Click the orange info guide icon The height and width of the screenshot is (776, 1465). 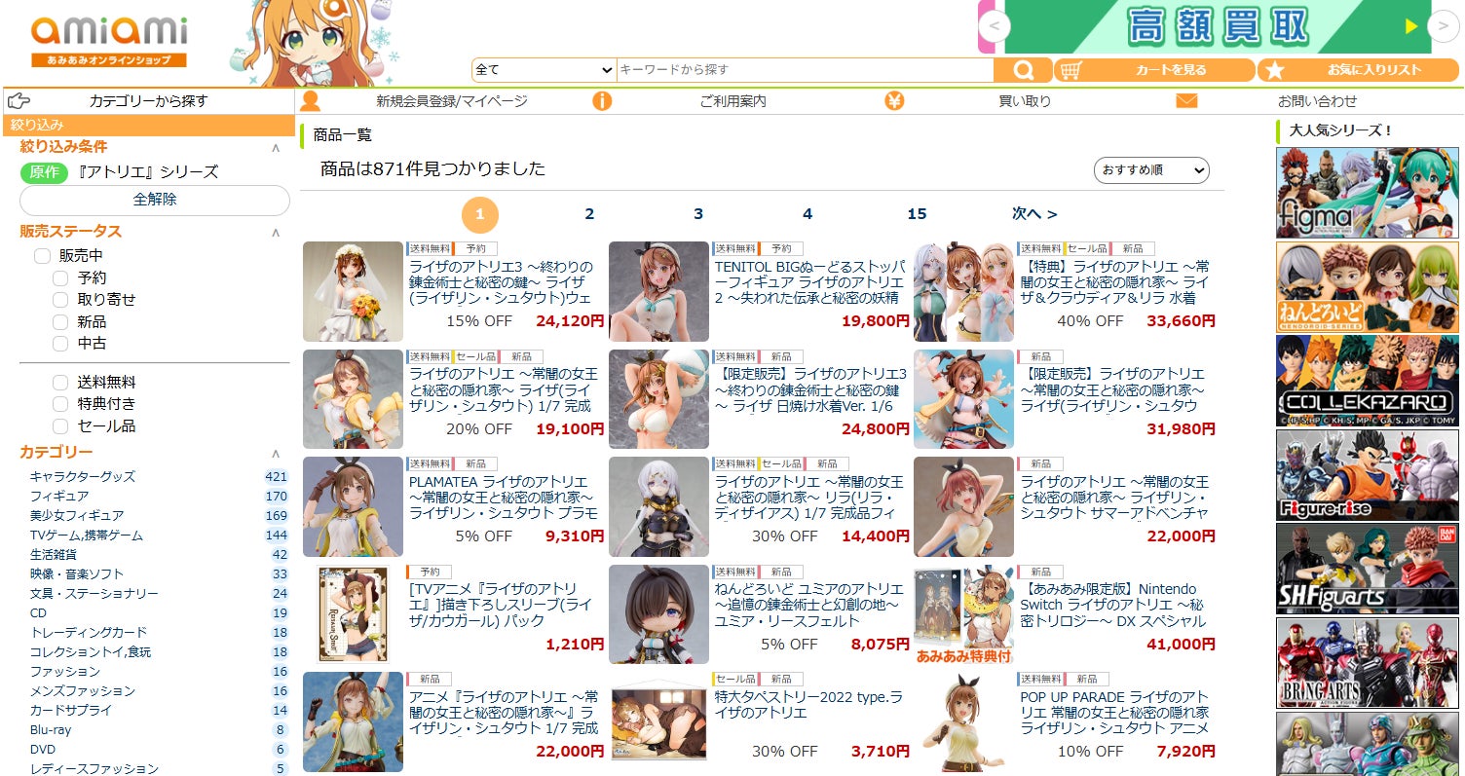pyautogui.click(x=602, y=101)
